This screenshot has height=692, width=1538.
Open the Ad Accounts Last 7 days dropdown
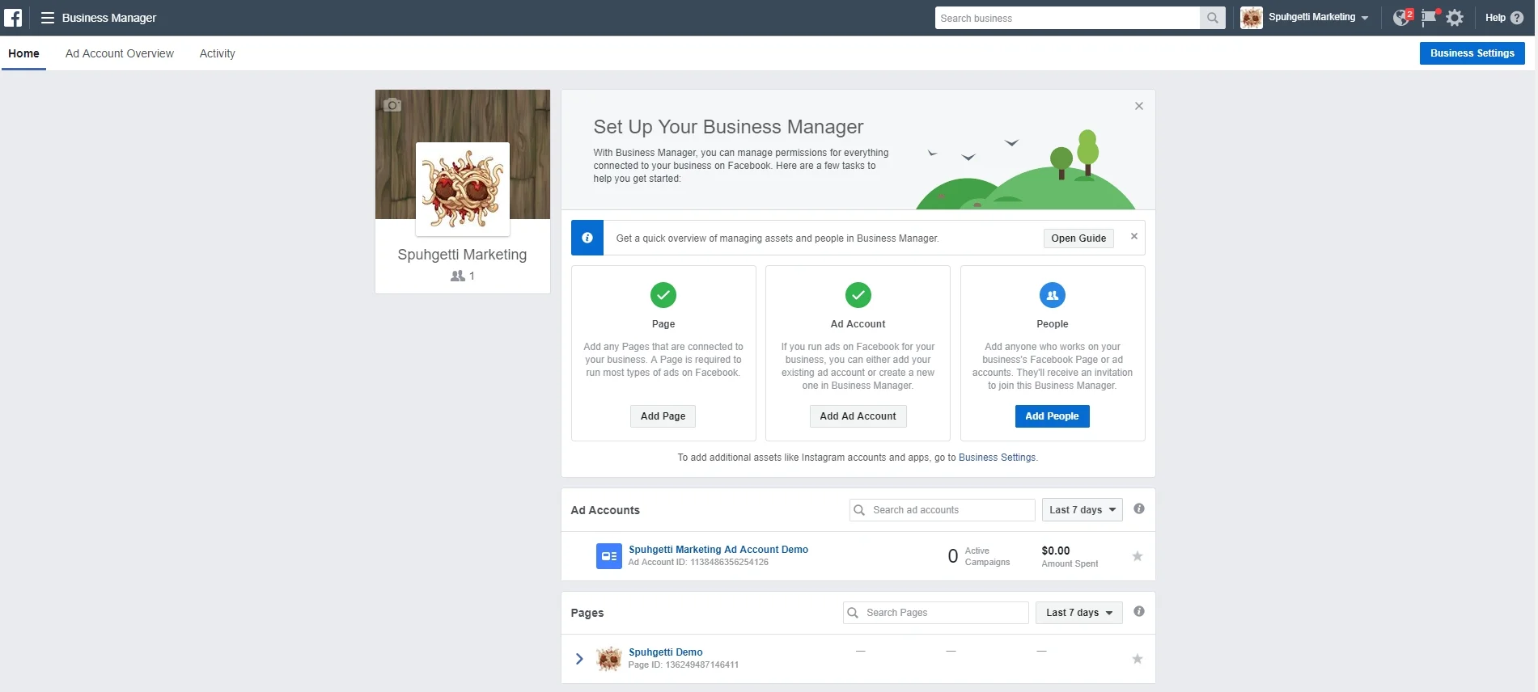pyautogui.click(x=1083, y=510)
